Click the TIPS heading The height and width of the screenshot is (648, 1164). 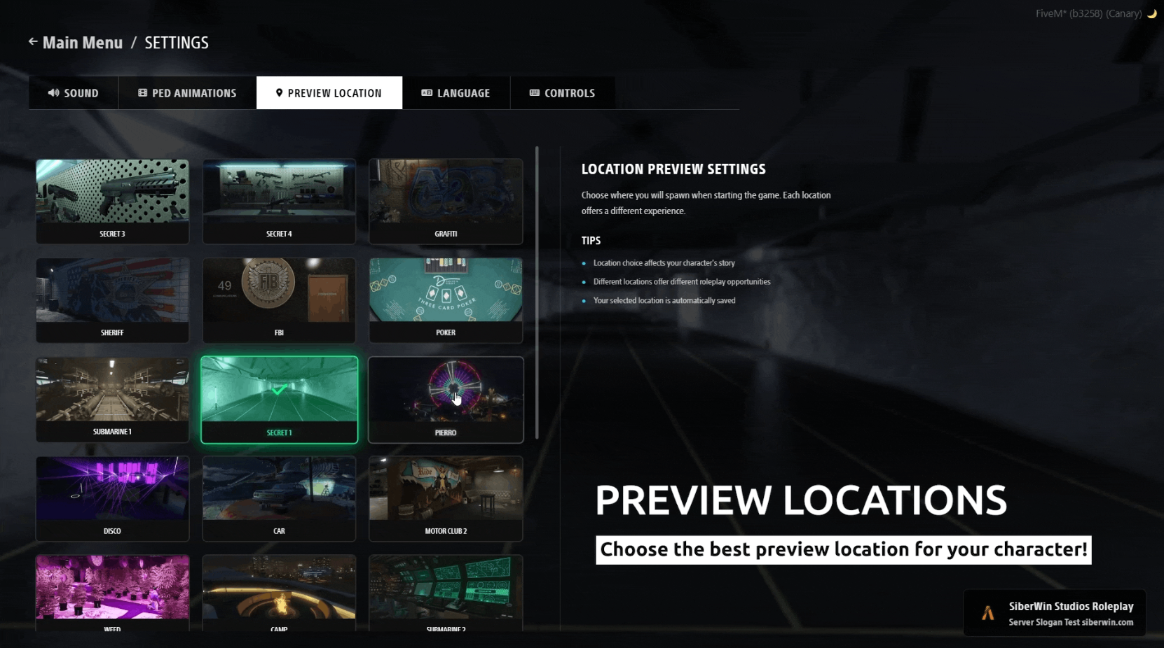(x=591, y=240)
